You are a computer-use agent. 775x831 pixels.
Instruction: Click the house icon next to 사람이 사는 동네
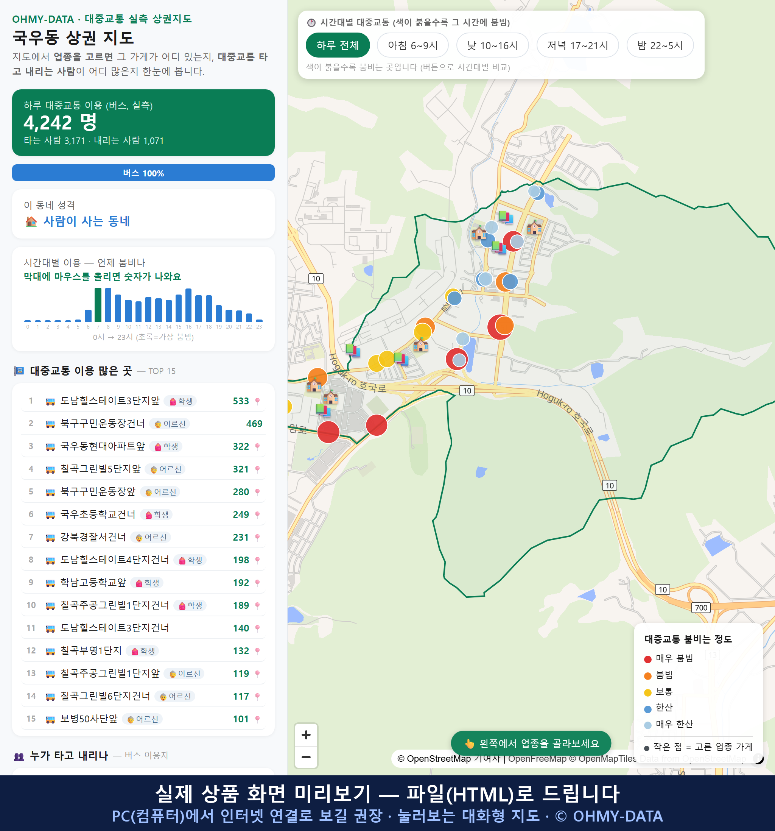coord(31,221)
